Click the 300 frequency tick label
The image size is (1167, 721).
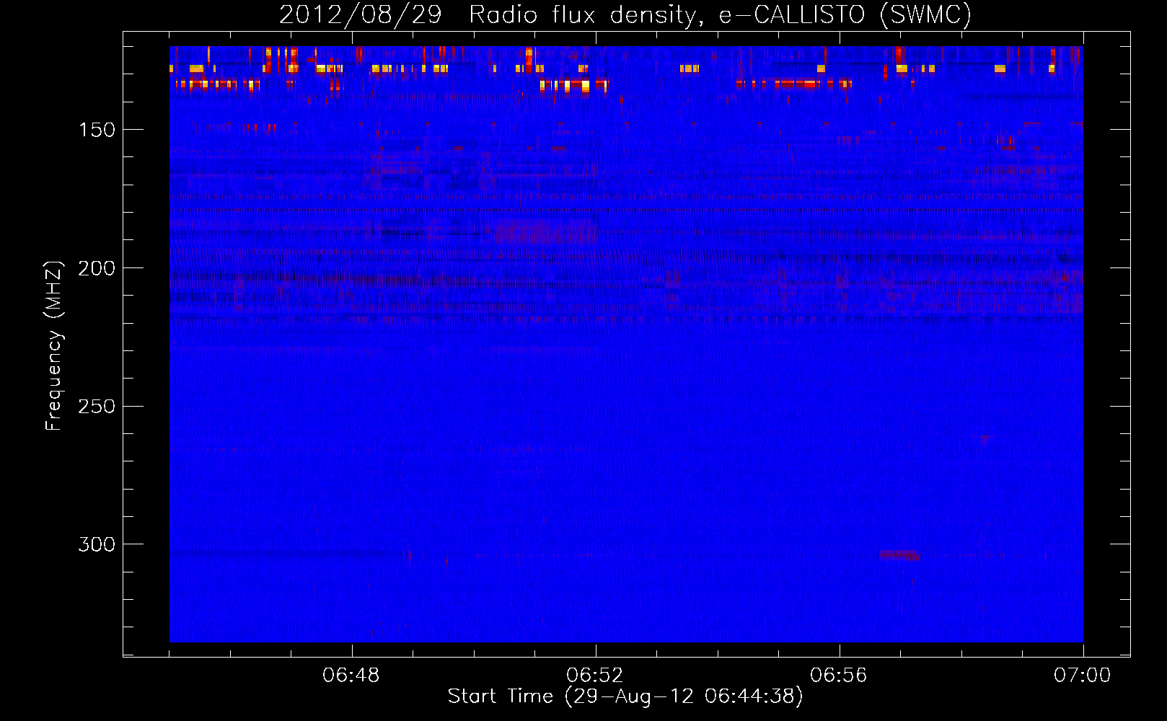(x=97, y=544)
